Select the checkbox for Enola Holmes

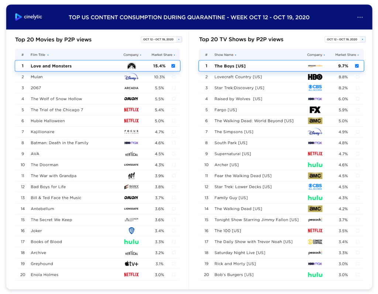point(174,275)
